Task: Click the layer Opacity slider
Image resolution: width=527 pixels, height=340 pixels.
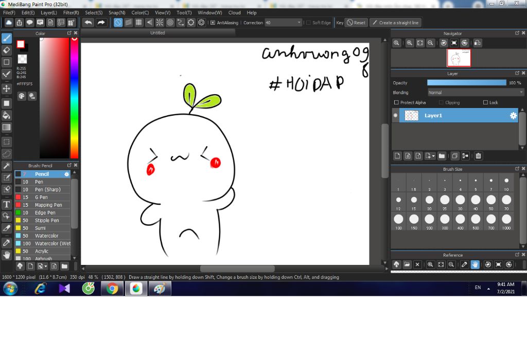Action: (466, 83)
